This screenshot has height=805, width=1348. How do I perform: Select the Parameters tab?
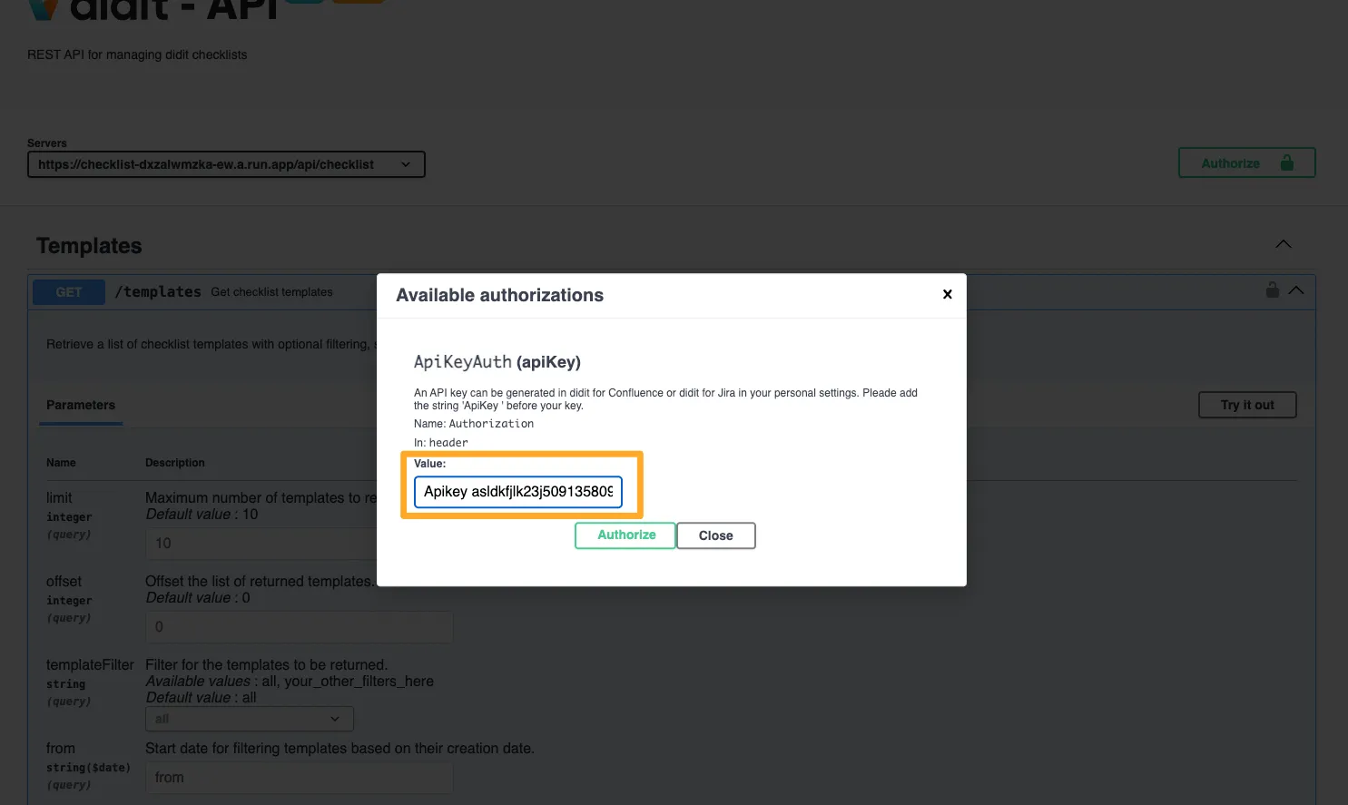[x=81, y=405]
